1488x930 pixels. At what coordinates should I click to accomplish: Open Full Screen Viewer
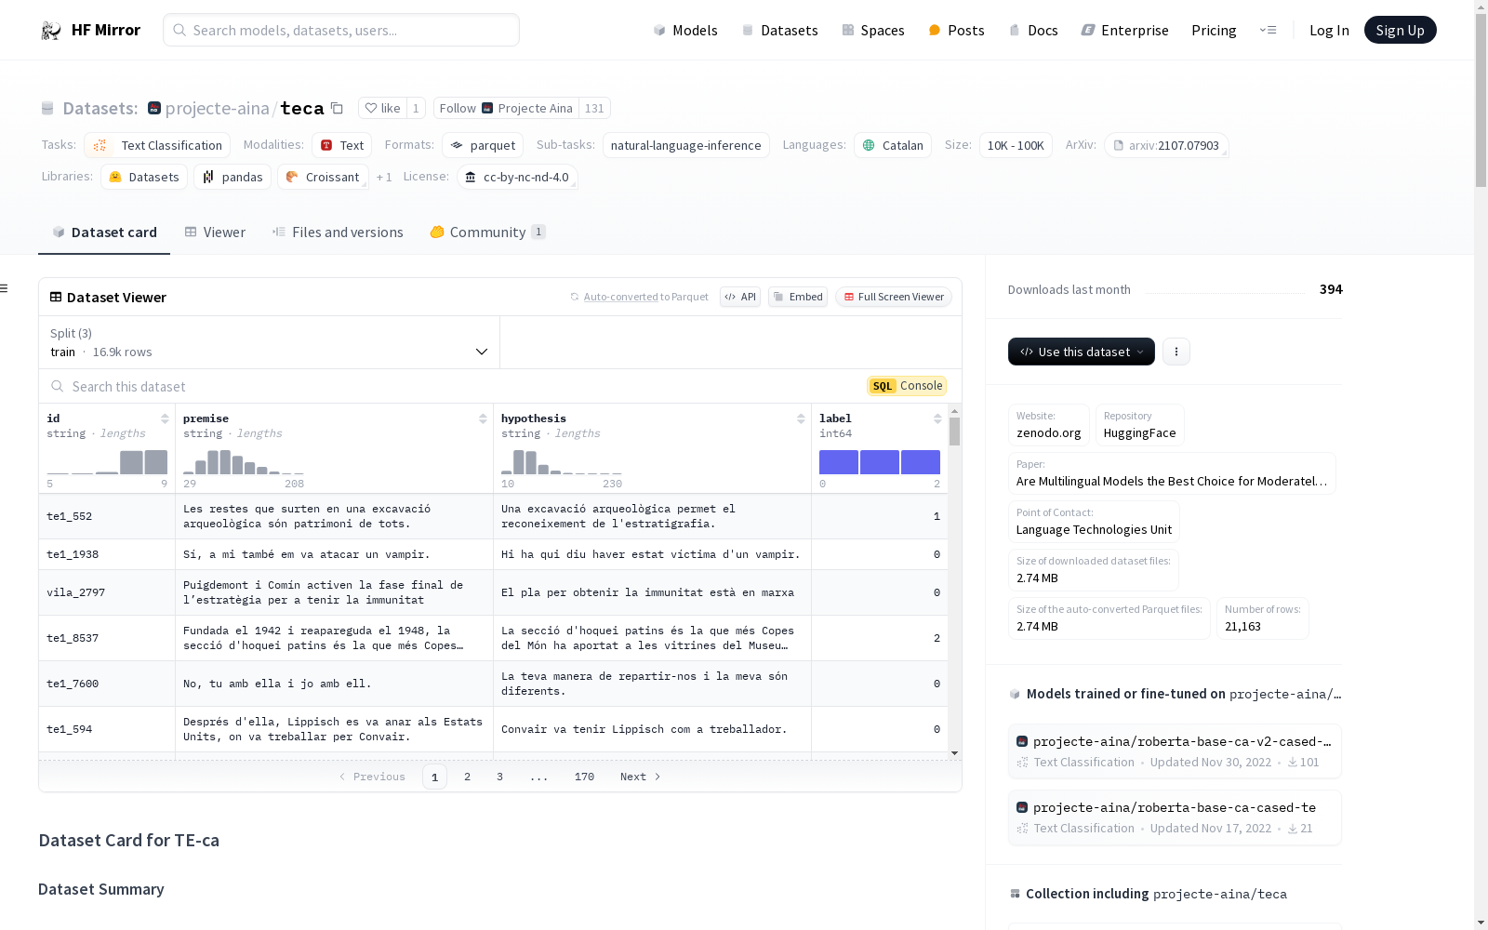[x=894, y=297]
